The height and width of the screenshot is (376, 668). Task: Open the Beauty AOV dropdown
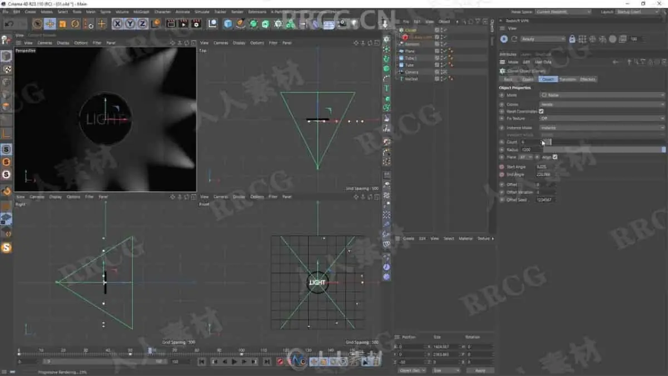[543, 39]
